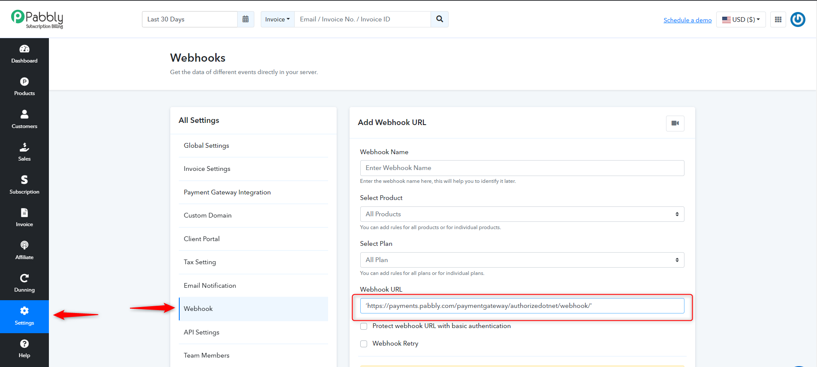Open the Invoice search type dropdown
This screenshot has height=367, width=817.
[x=277, y=19]
